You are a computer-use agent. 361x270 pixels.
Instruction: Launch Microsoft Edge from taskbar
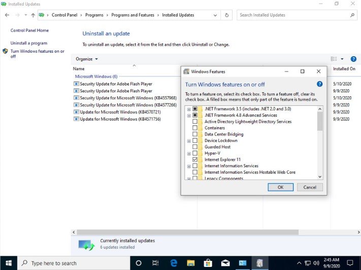click(x=173, y=263)
